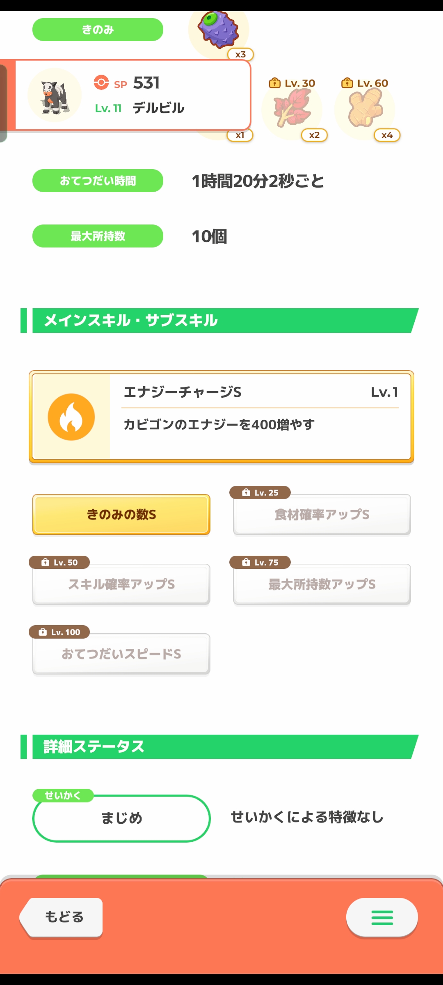The height and width of the screenshot is (985, 443).
Task: Tap the おてつだい時間 label
Action: click(98, 181)
